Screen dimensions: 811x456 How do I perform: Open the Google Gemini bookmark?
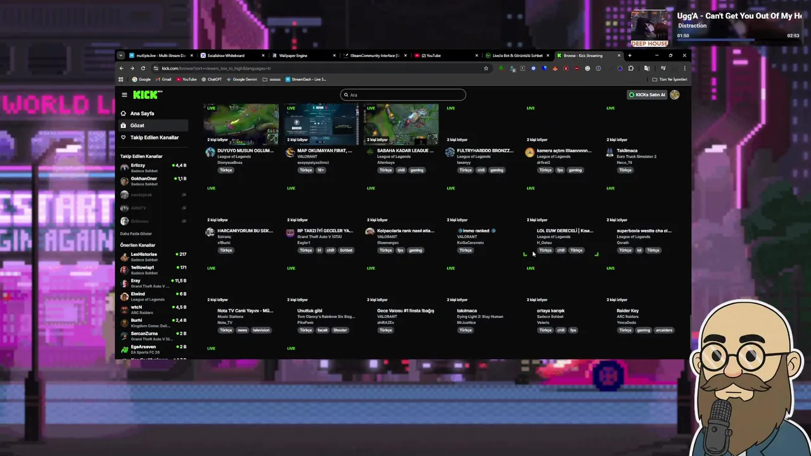[x=241, y=80]
